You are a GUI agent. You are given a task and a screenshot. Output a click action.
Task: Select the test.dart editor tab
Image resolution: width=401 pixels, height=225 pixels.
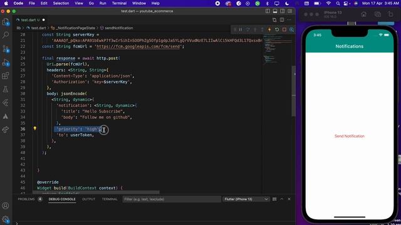coord(30,19)
